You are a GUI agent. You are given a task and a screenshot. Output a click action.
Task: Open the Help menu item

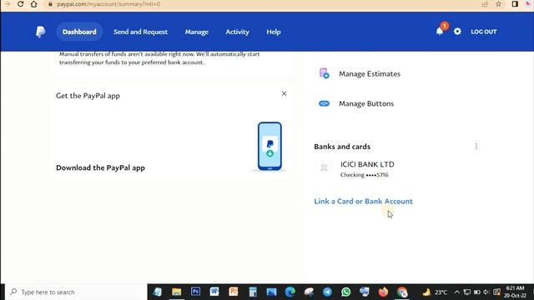tap(274, 32)
